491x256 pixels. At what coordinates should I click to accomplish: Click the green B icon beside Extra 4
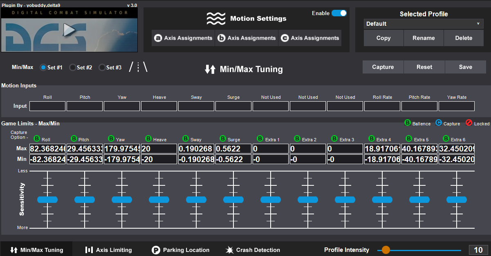coord(372,139)
